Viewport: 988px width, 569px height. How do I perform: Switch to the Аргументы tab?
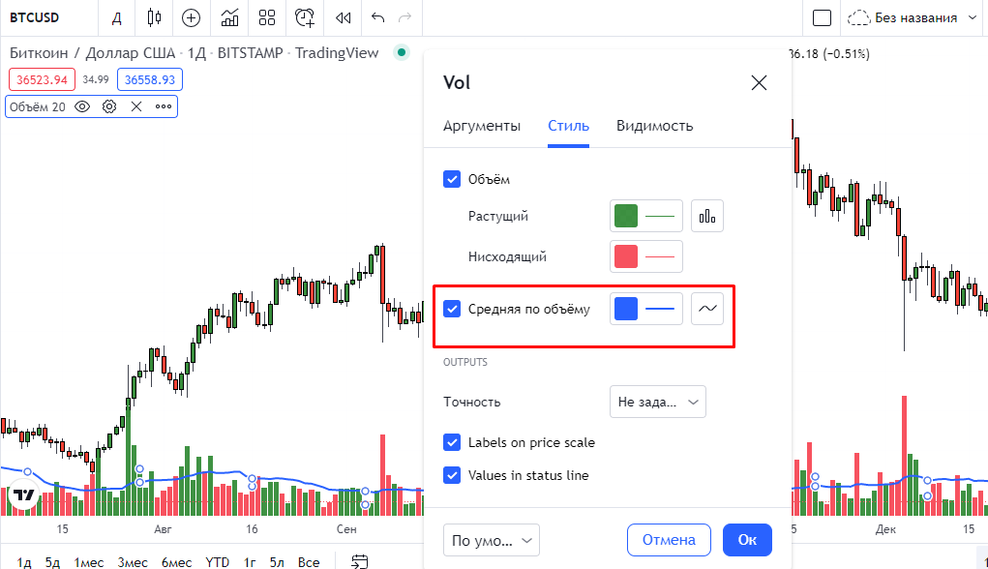point(481,126)
